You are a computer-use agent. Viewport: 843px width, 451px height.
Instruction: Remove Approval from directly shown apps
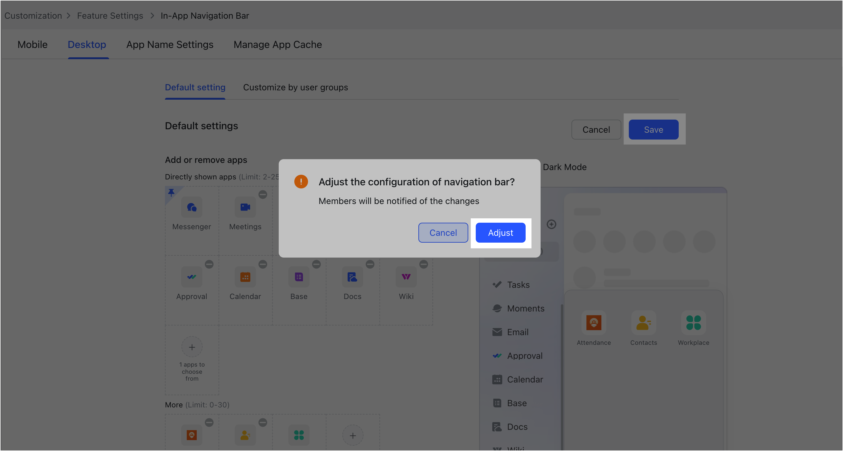click(x=209, y=264)
